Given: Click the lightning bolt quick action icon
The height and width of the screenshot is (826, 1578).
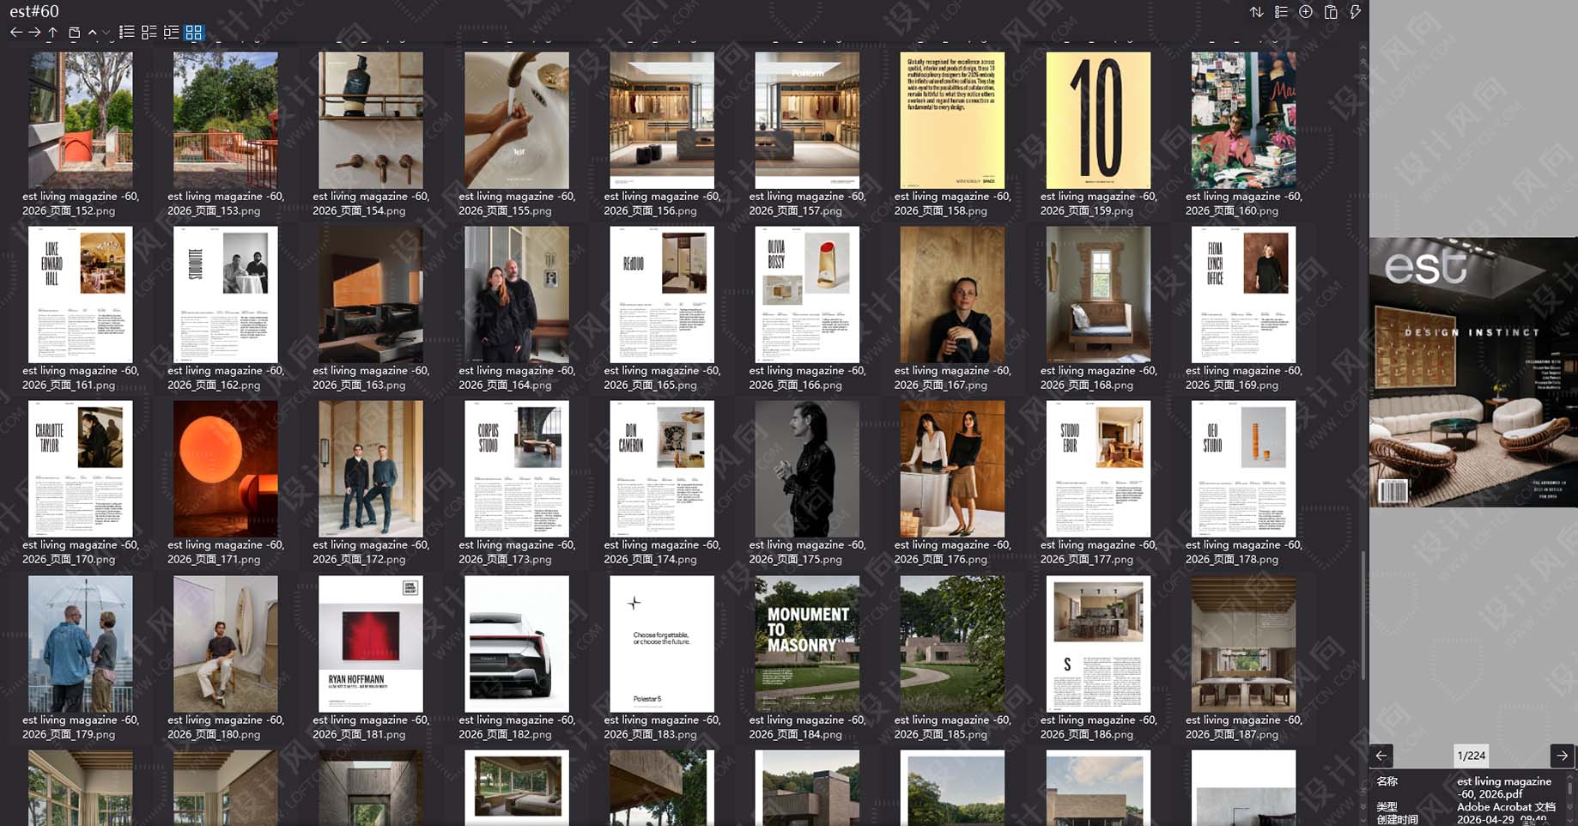Looking at the screenshot, I should point(1355,12).
